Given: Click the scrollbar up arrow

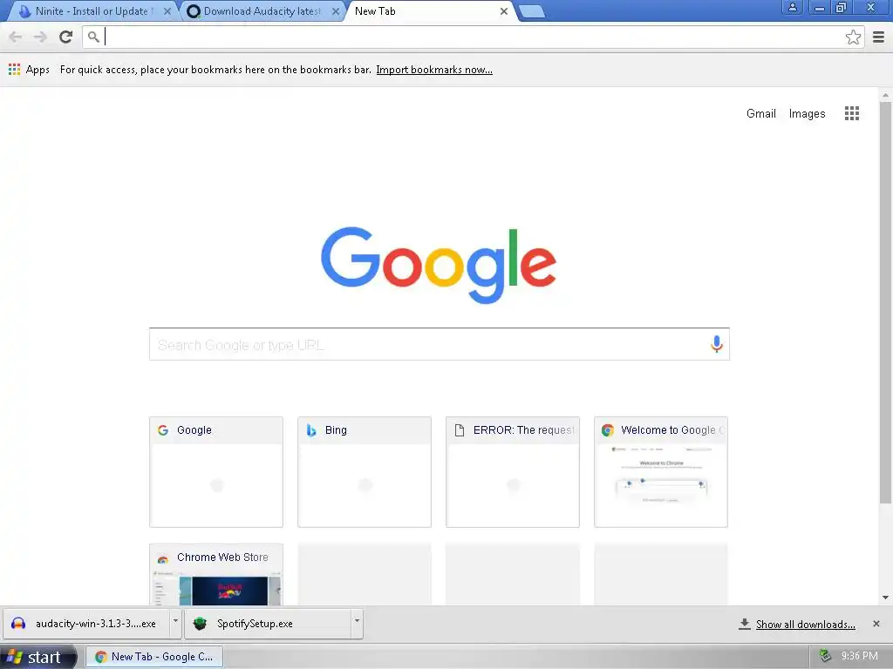Looking at the screenshot, I should pyautogui.click(x=885, y=95).
